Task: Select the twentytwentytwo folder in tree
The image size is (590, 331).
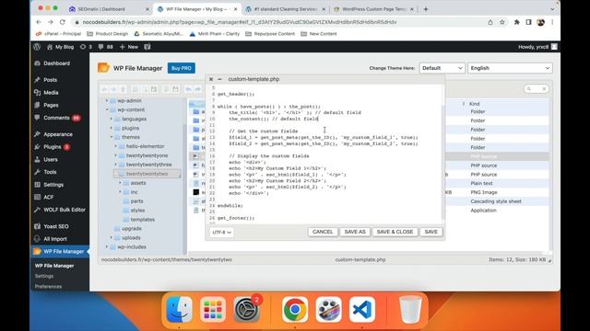Action: (x=147, y=174)
